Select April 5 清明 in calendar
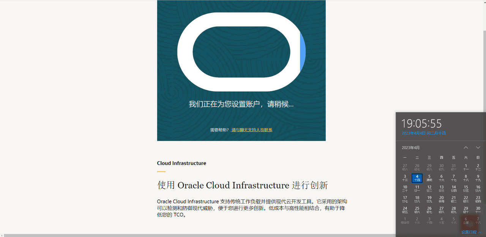 [429, 178]
